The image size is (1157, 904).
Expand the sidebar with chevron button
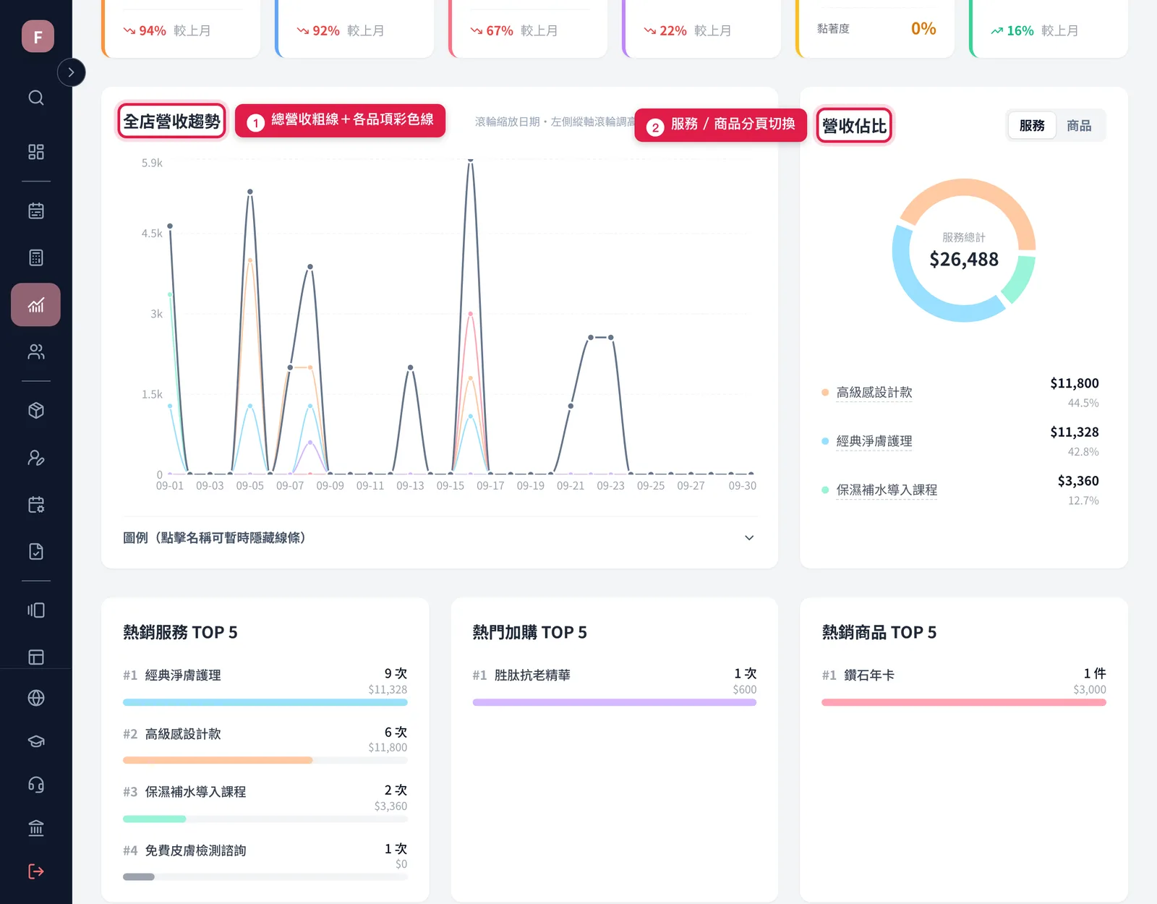point(71,72)
